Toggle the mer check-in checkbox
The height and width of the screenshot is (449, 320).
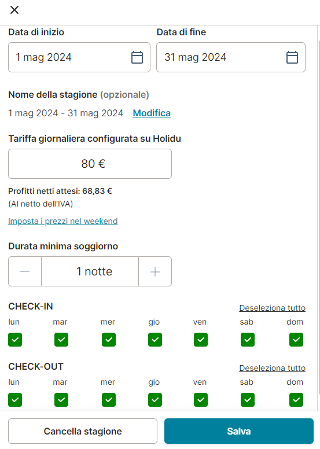[109, 340]
